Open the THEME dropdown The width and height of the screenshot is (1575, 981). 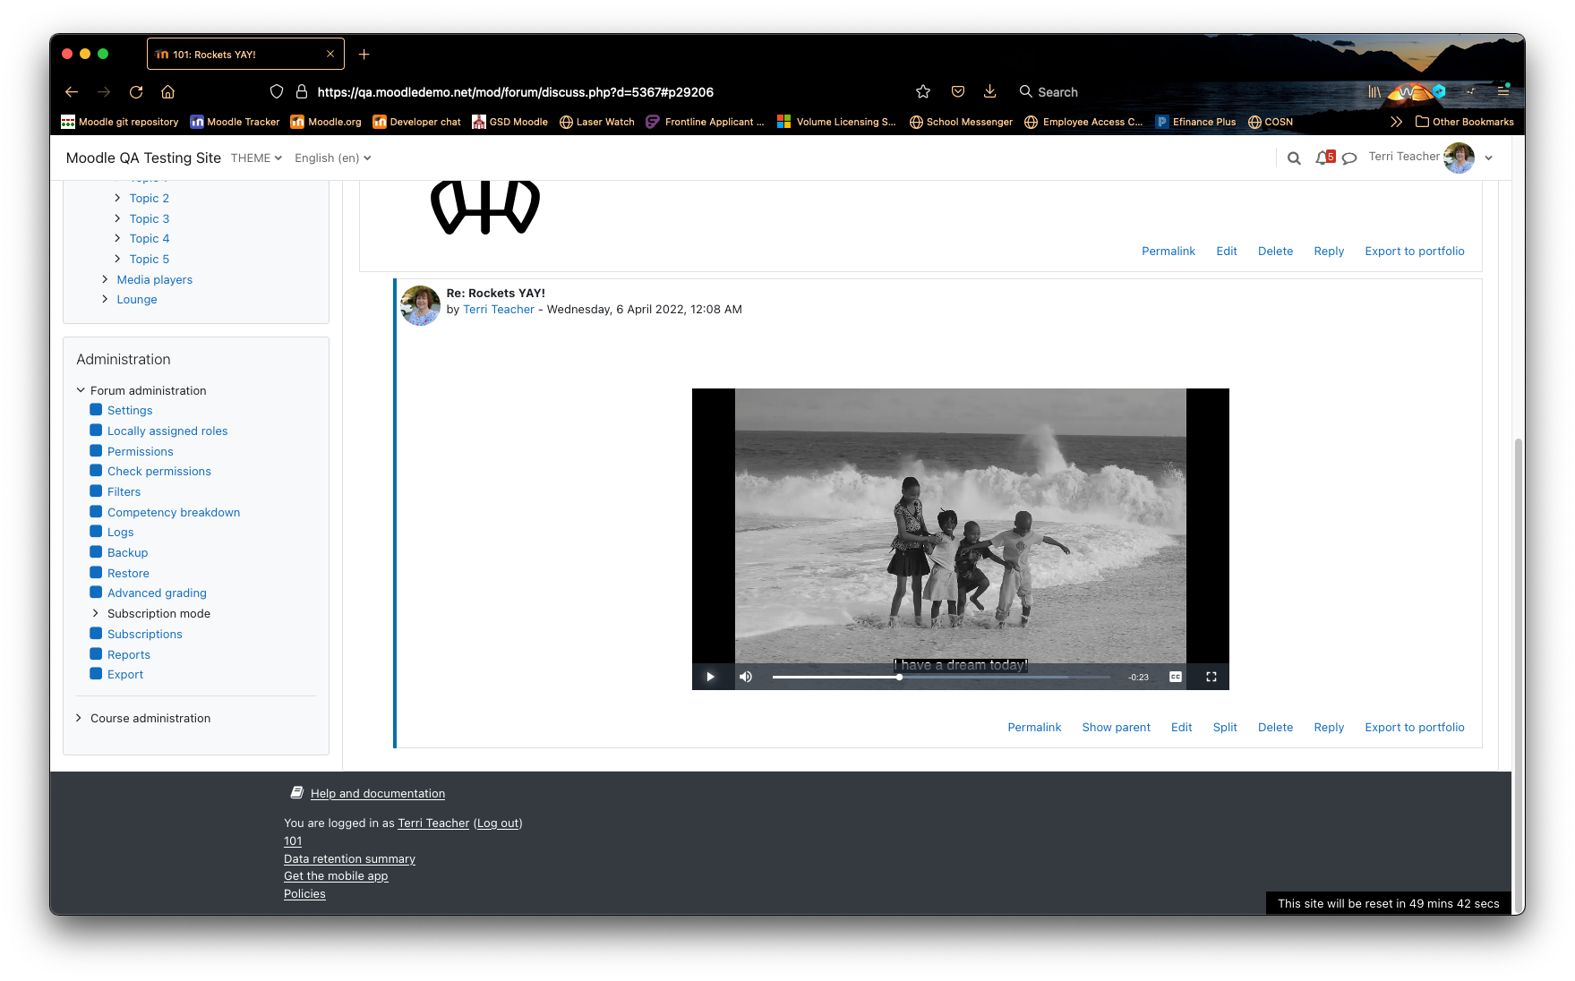click(256, 158)
